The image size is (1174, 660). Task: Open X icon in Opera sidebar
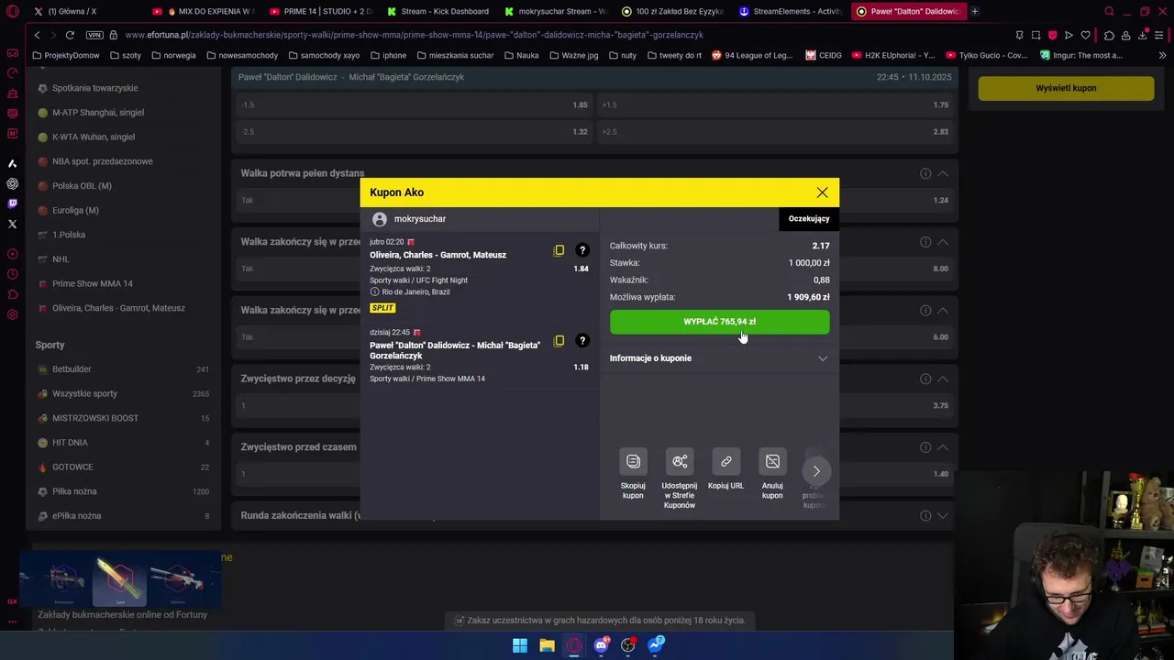click(x=12, y=224)
